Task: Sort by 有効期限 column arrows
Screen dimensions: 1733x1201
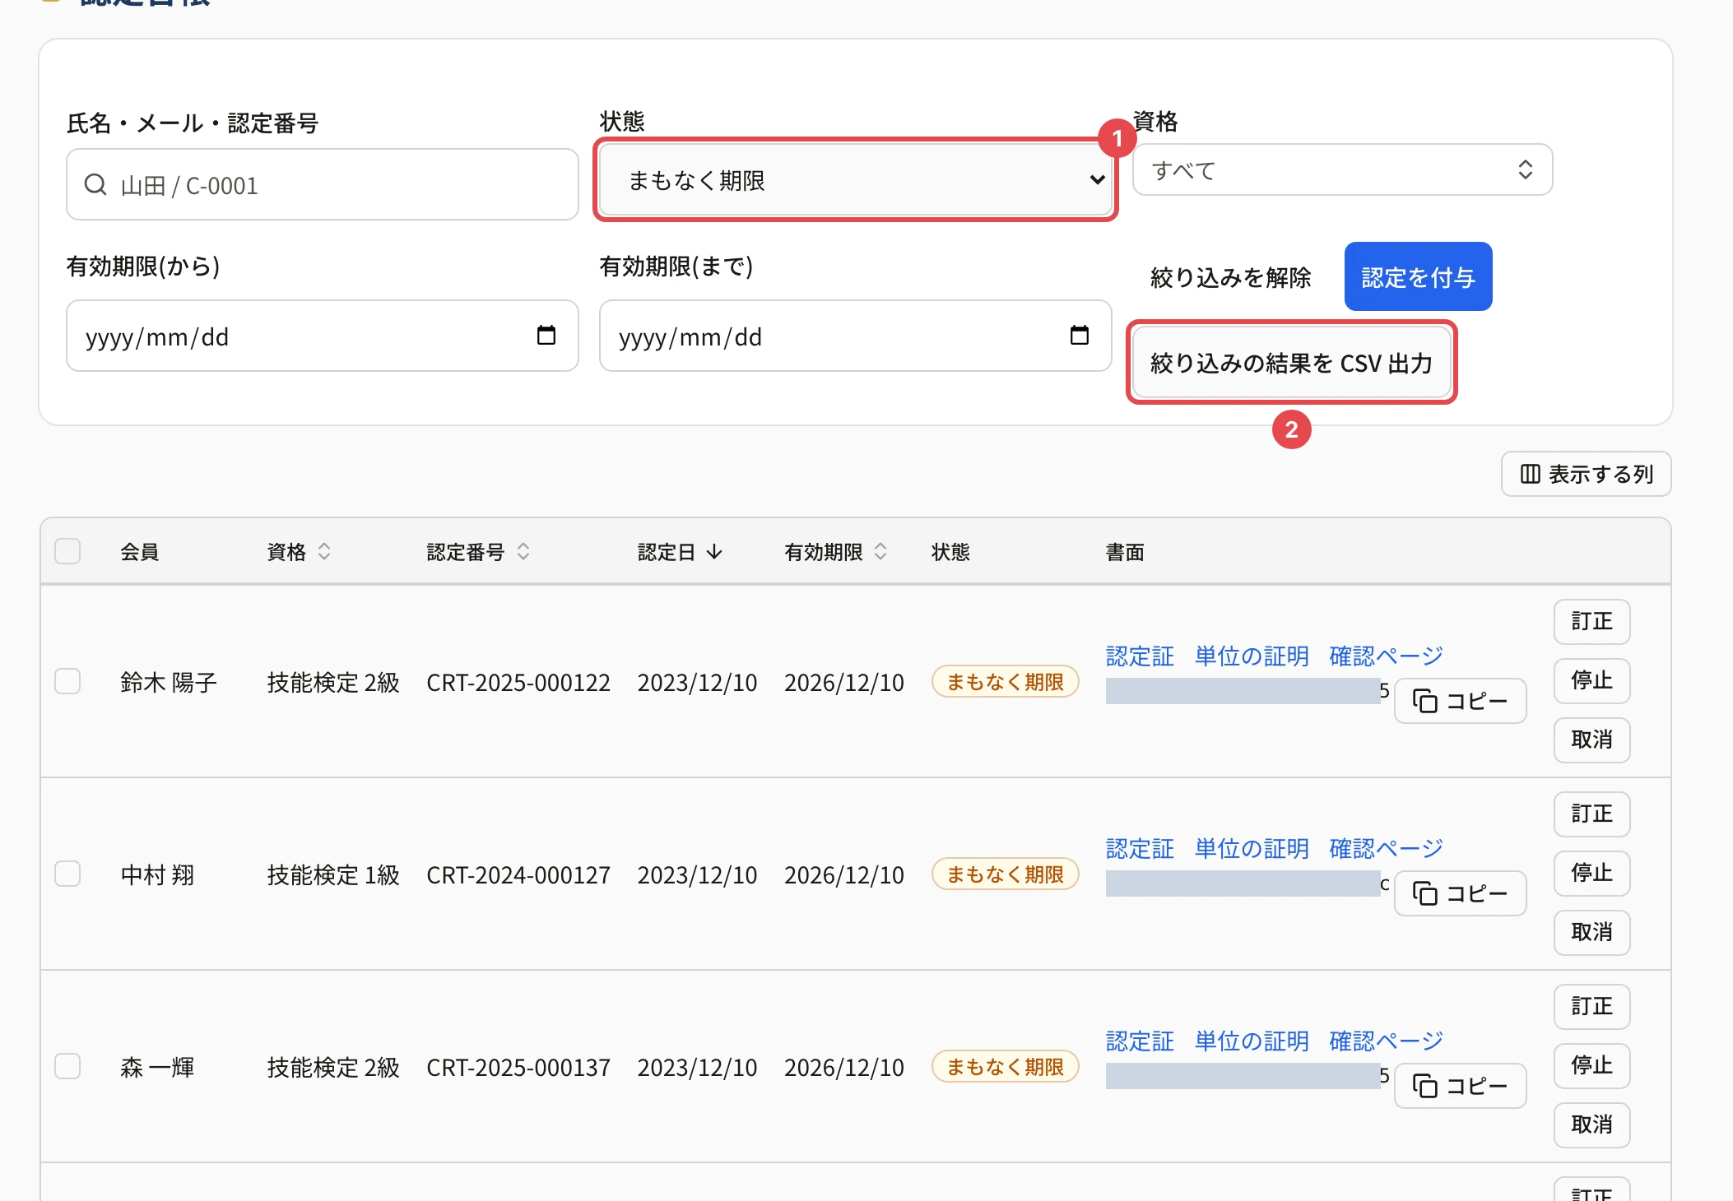Action: (x=880, y=551)
